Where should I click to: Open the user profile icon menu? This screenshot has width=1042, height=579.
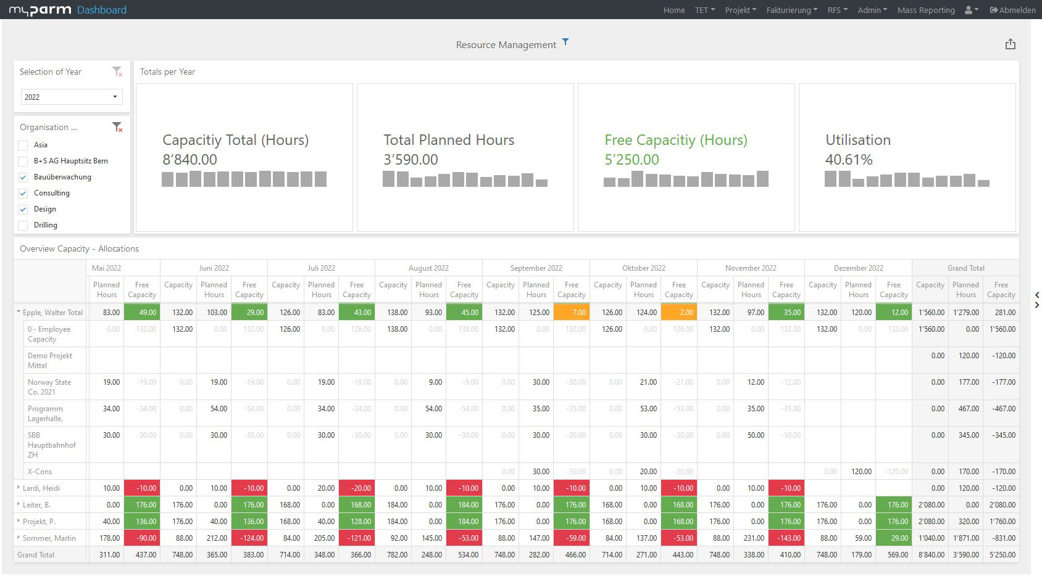[x=970, y=10]
